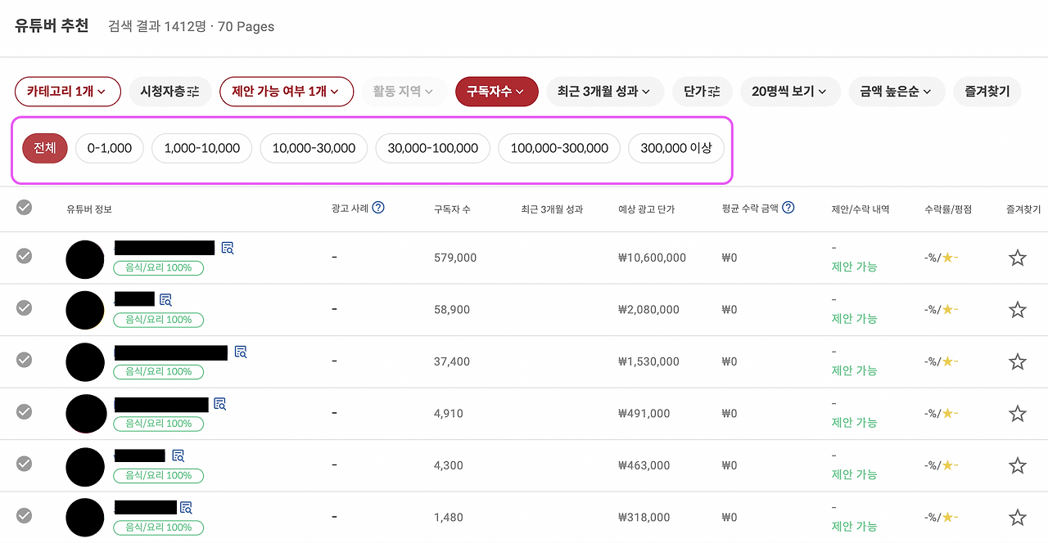Screen dimensions: 1048x543
Task: Click help icon beside 평균 수락 금액 header
Action: 788,207
